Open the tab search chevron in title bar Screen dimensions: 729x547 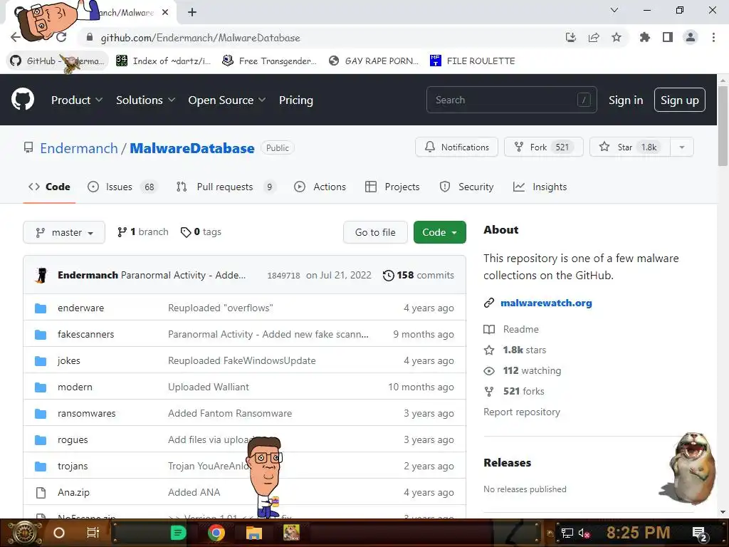coord(614,10)
